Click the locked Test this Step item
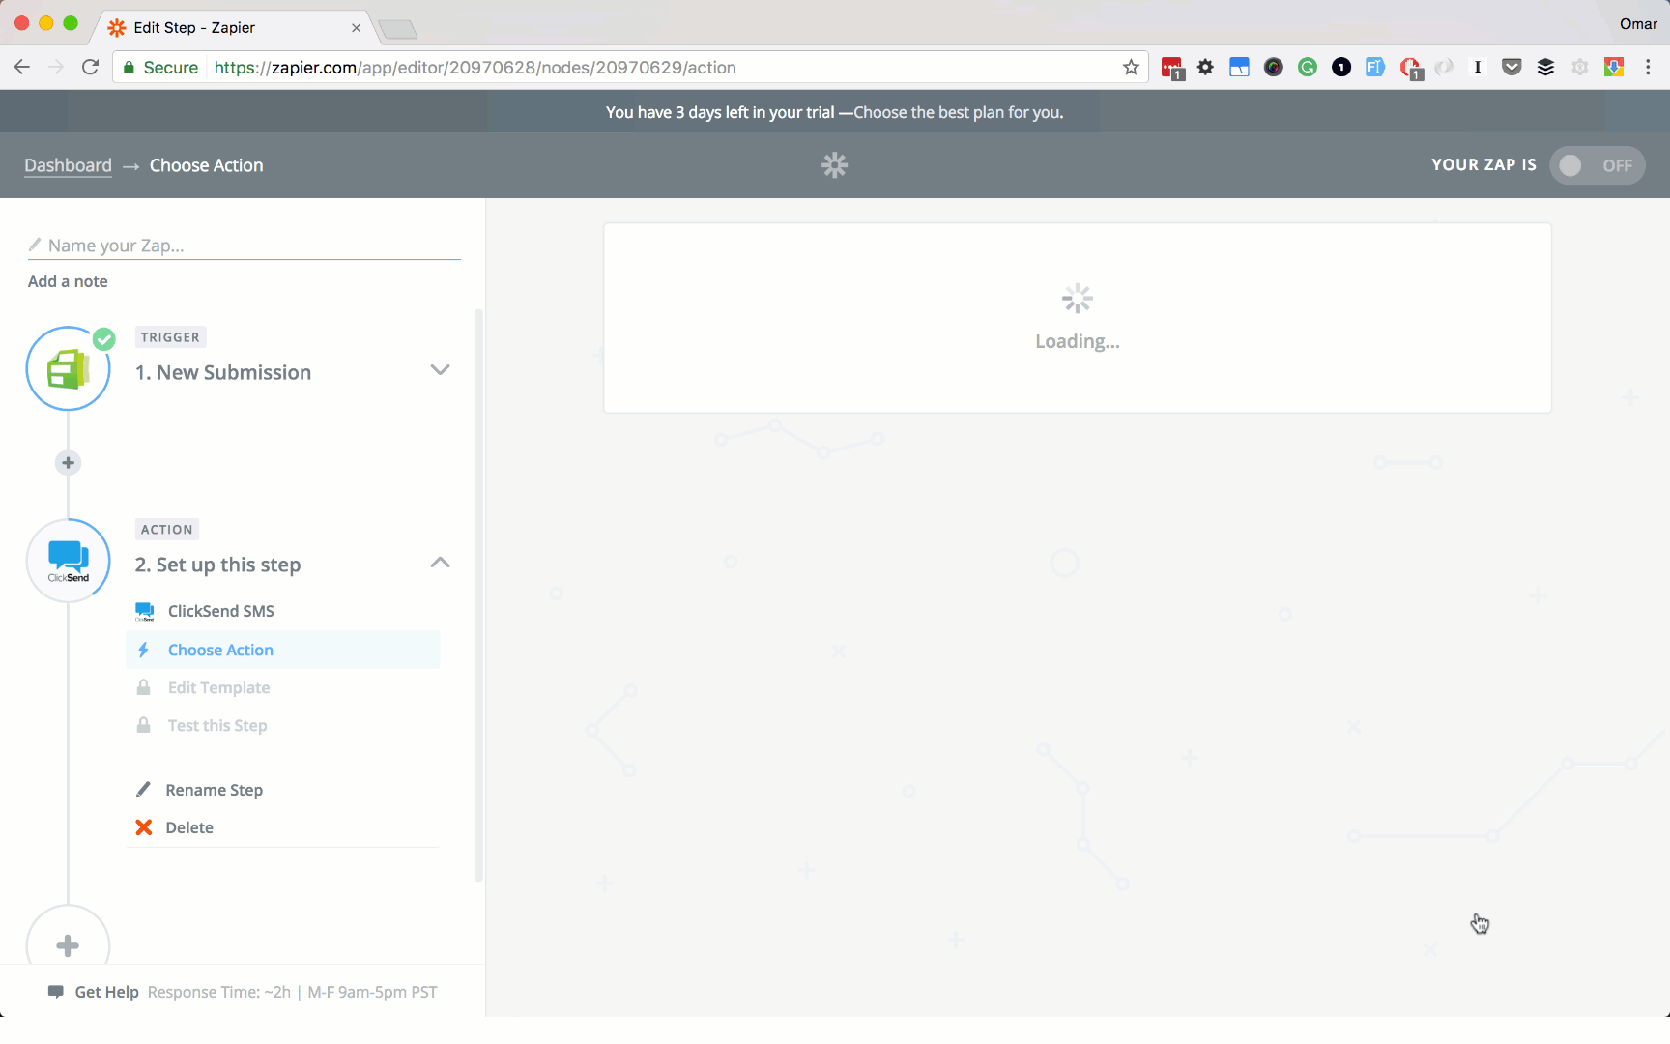The height and width of the screenshot is (1044, 1670). [x=216, y=725]
